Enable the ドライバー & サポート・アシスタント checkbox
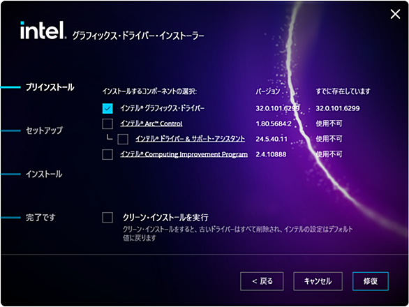The image size is (409, 307). click(x=123, y=139)
